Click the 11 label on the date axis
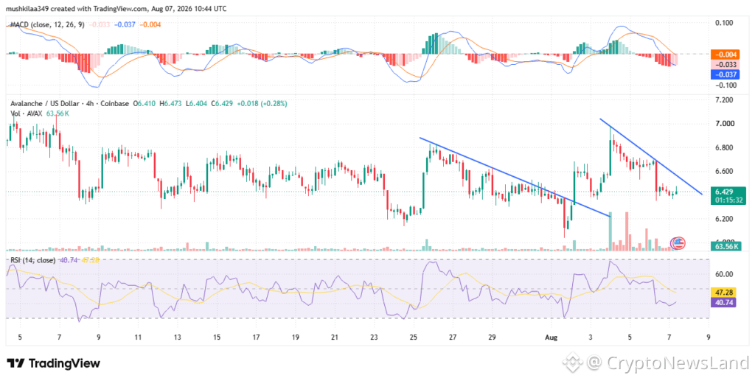Image resolution: width=755 pixels, height=381 pixels. point(138,338)
